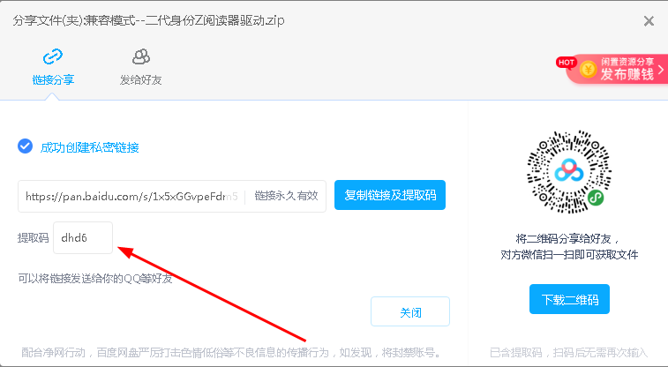The width and height of the screenshot is (668, 367).
Task: Click the send-to-friends people icon
Action: tap(141, 56)
